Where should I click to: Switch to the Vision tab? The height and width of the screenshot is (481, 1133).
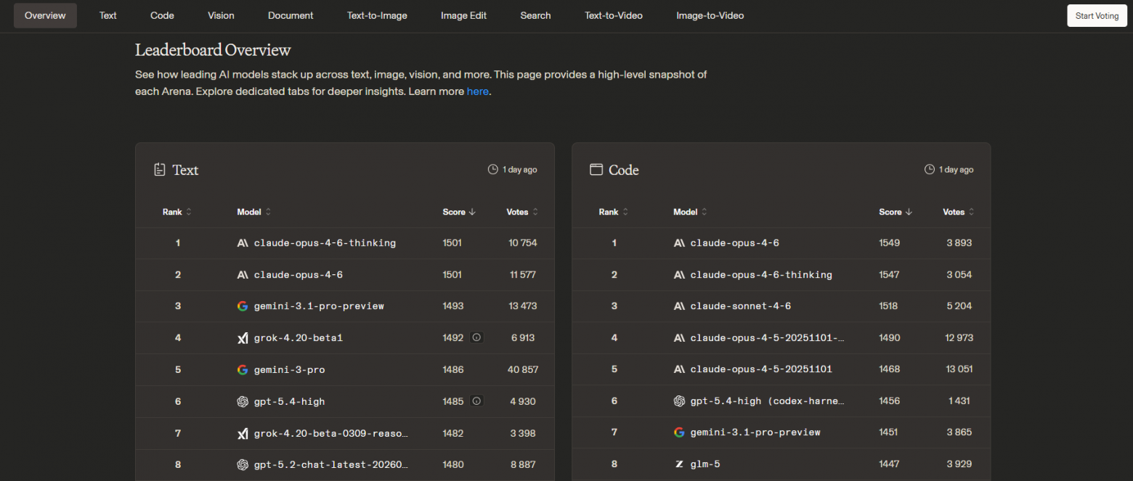click(221, 15)
